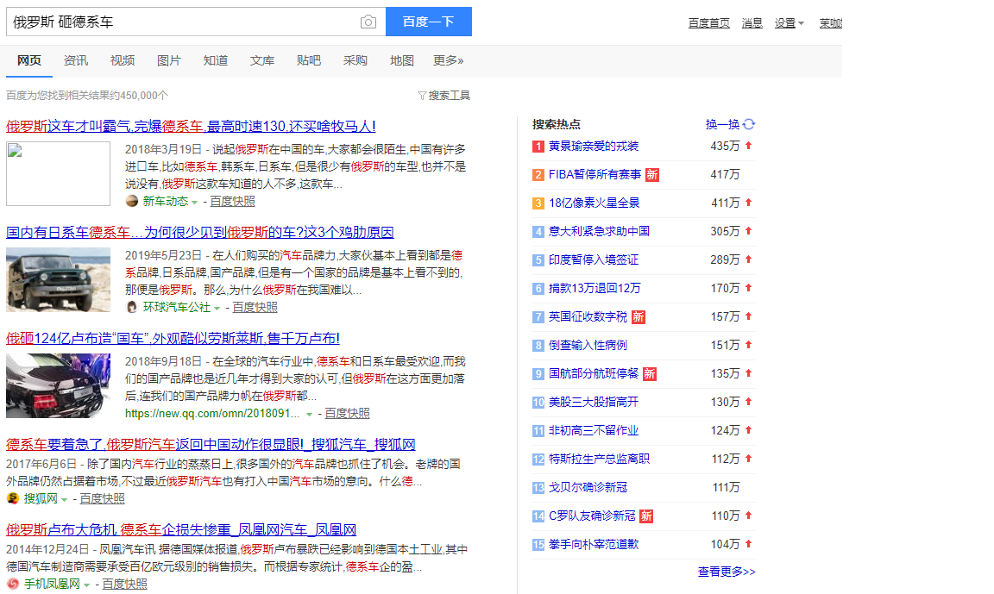
Task: Select the 网页 tab
Action: point(29,60)
